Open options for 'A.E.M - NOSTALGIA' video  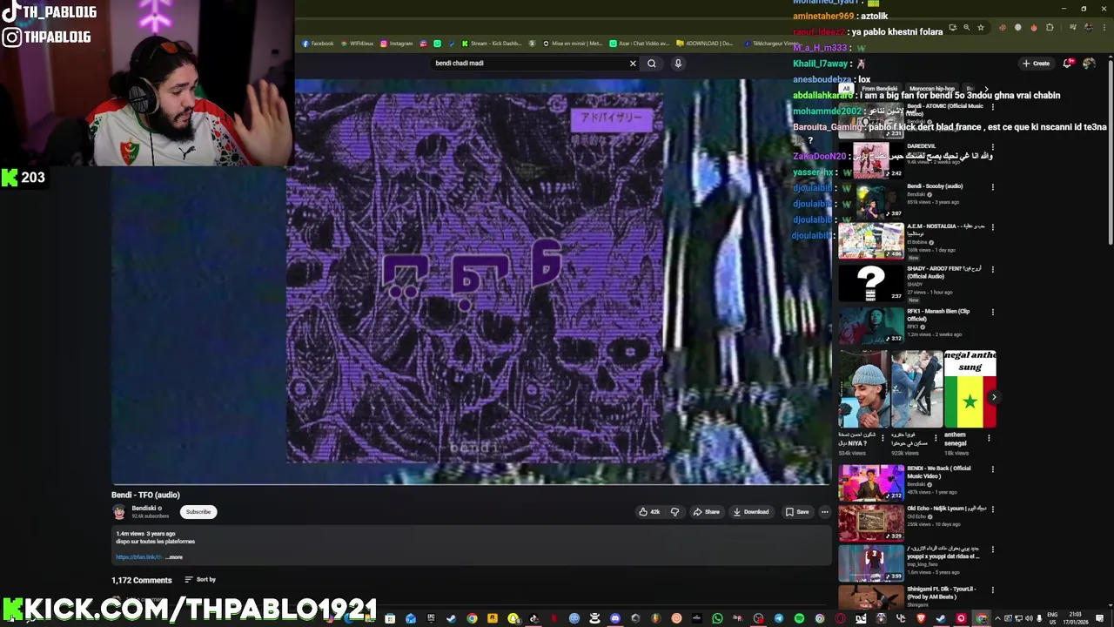click(x=992, y=227)
